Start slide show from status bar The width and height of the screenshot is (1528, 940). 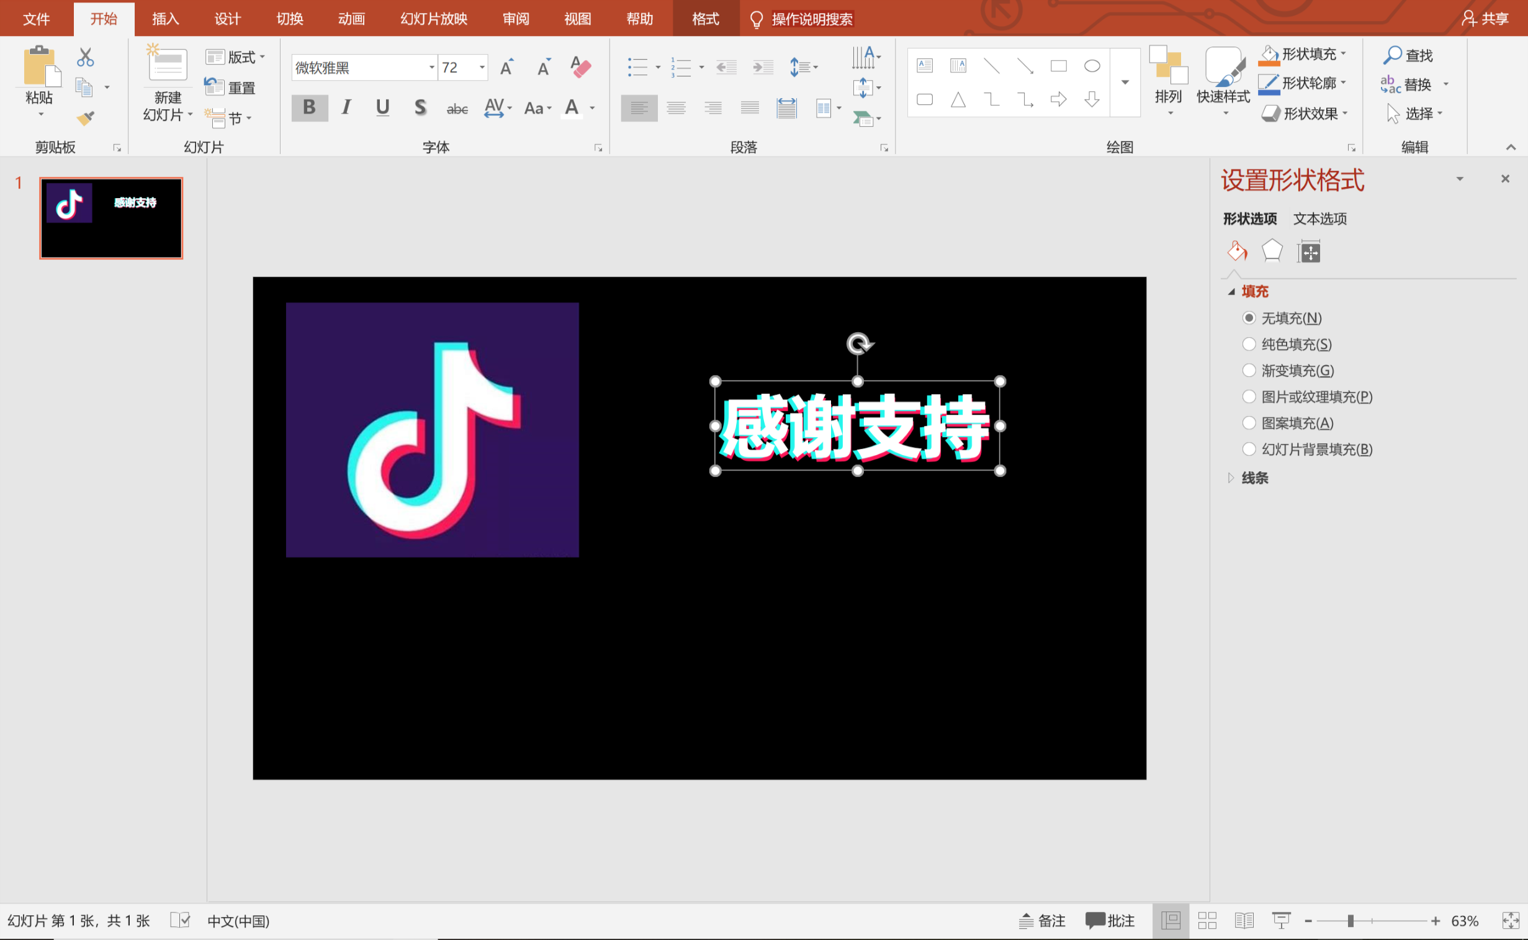pos(1281,921)
